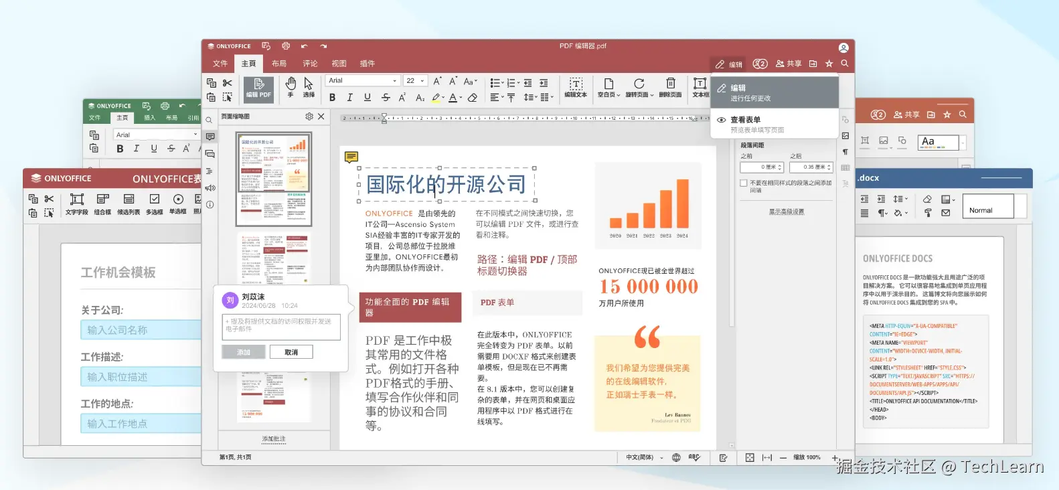Close the page thumbnails (页面缩略图) panel

click(x=321, y=116)
